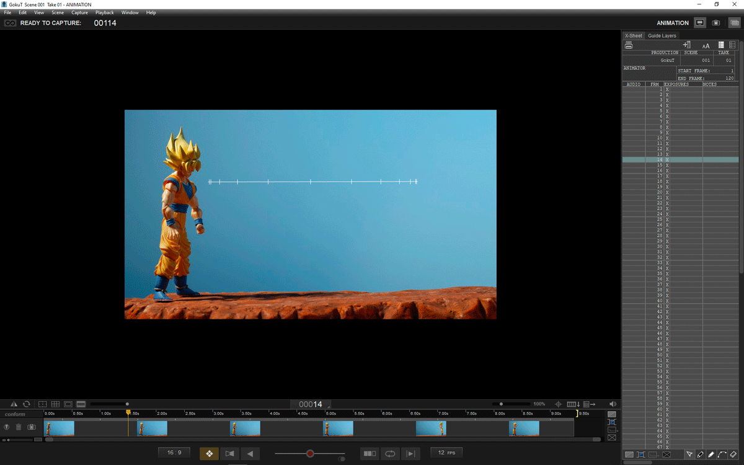Toggle the black frames playback option
The image size is (744, 465).
370,454
